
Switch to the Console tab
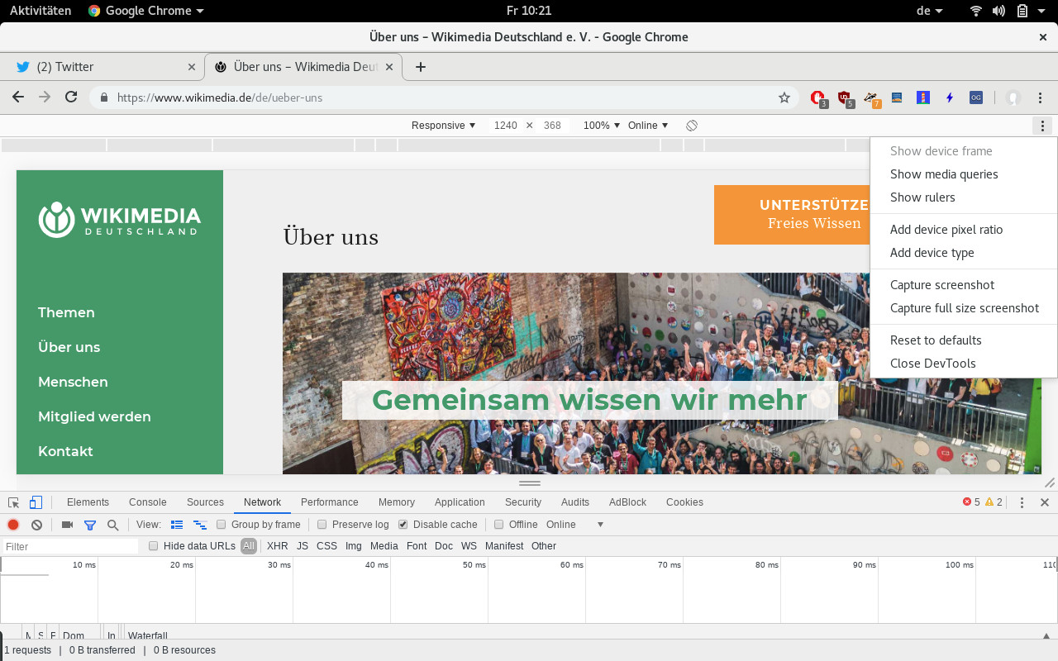pyautogui.click(x=147, y=502)
